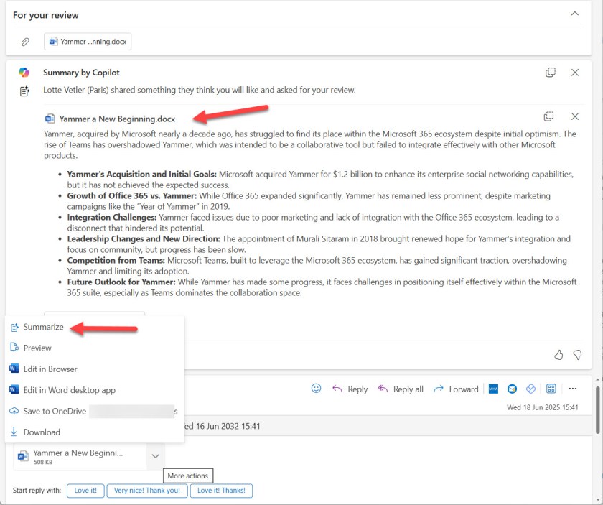Forward this email

tap(456, 389)
